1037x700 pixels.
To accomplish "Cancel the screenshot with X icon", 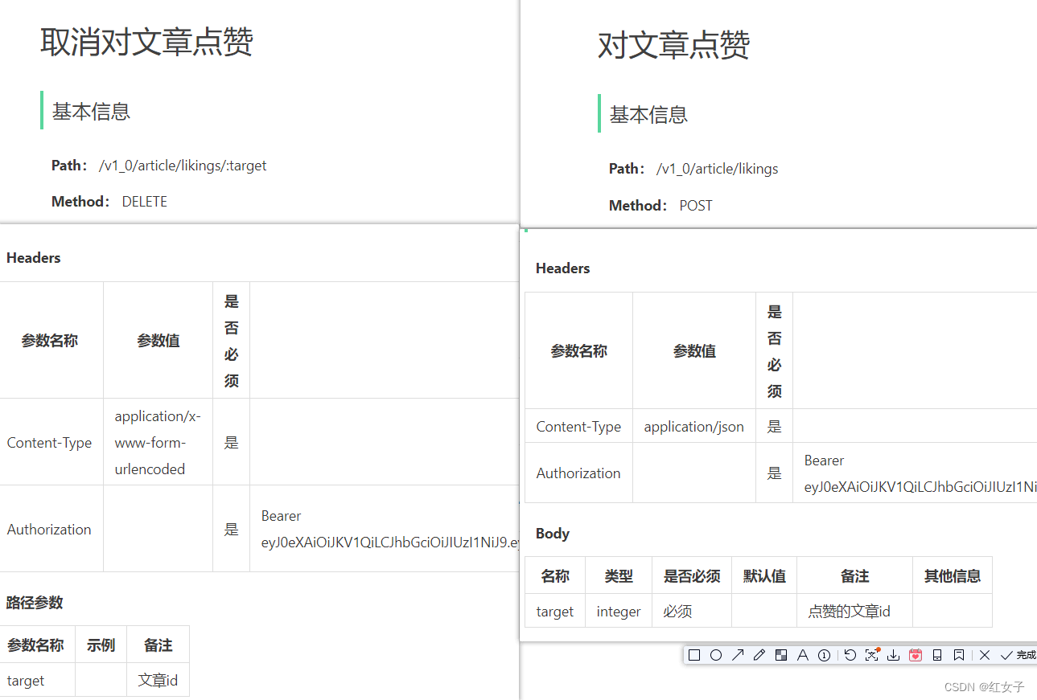I will (x=984, y=655).
